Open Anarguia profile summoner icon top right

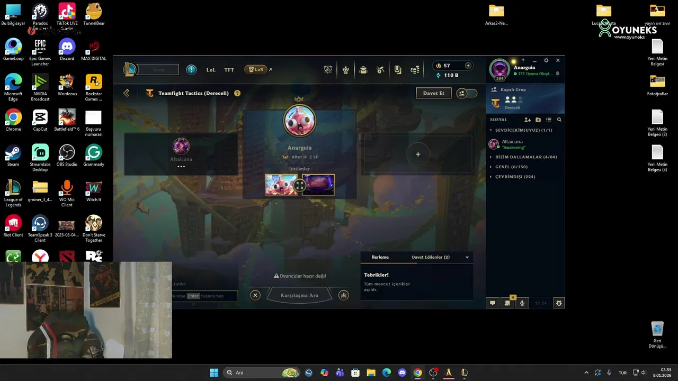pos(499,69)
